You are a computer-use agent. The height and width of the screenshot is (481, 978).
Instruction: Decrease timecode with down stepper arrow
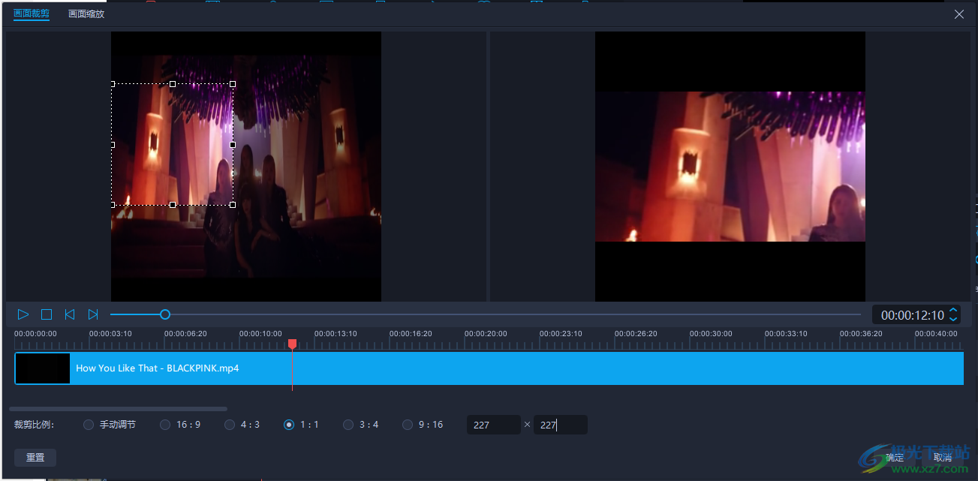(953, 320)
